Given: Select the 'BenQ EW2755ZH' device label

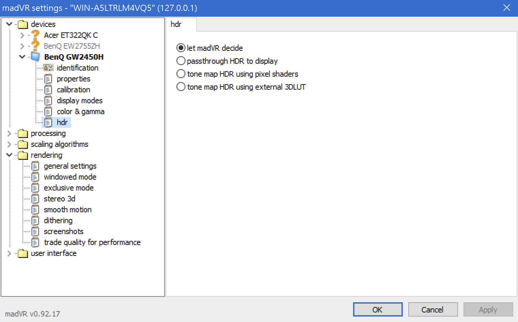Looking at the screenshot, I should point(72,46).
